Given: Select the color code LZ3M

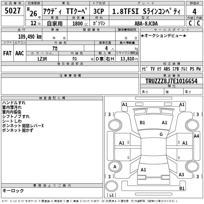Looking at the screenshot, I should [42, 59].
